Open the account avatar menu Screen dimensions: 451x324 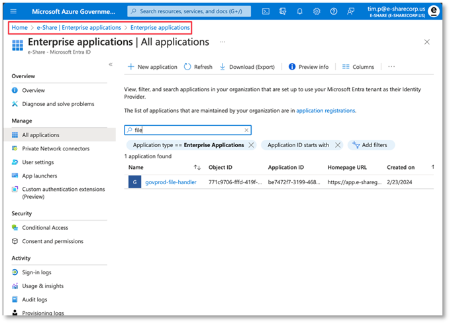click(x=434, y=11)
